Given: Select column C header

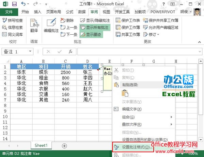Looking at the screenshot, I should click(65, 61).
